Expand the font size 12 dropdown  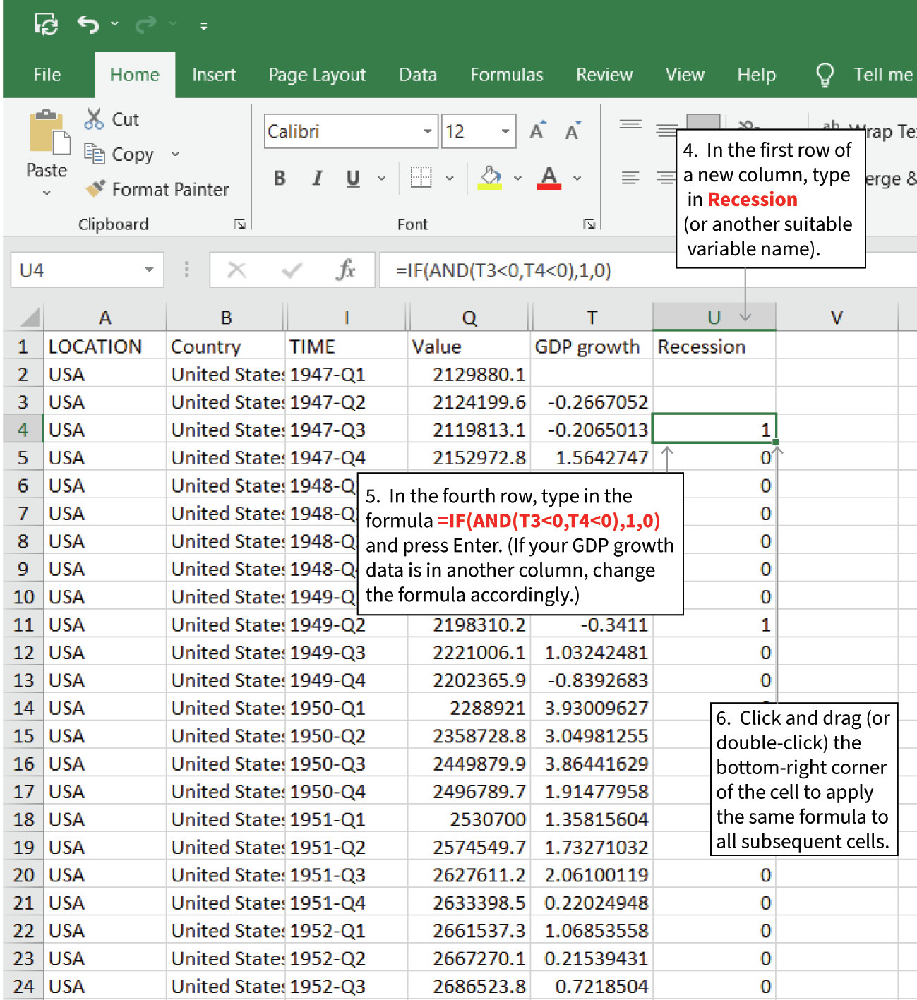(505, 131)
